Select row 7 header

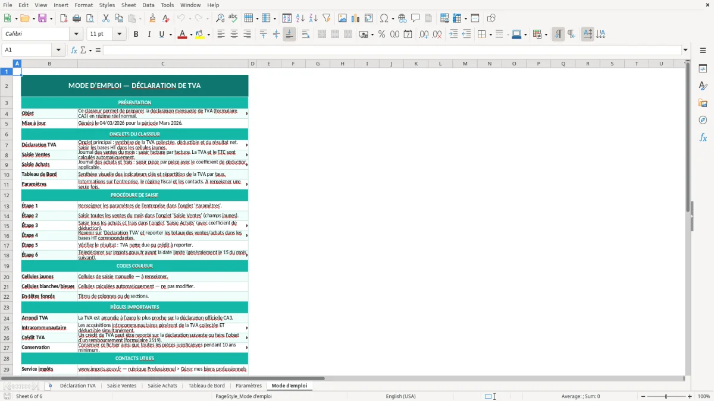[7, 145]
